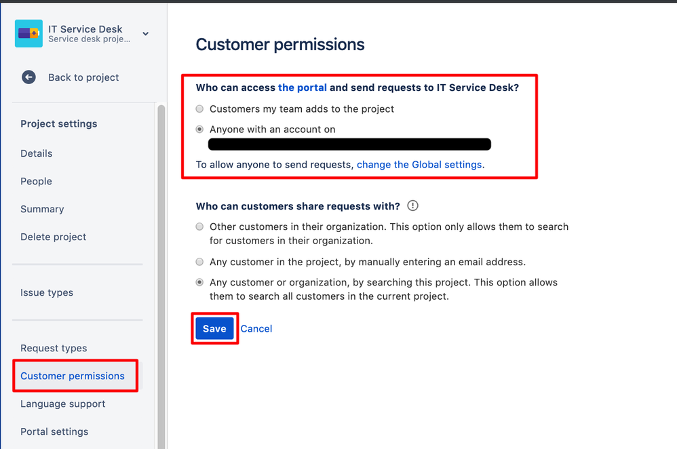677x449 pixels.
Task: Click the IT Service Desk project name
Action: [85, 29]
